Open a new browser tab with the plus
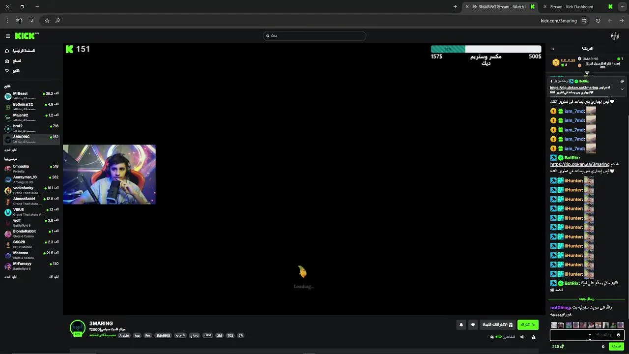This screenshot has width=629, height=354. click(x=455, y=7)
